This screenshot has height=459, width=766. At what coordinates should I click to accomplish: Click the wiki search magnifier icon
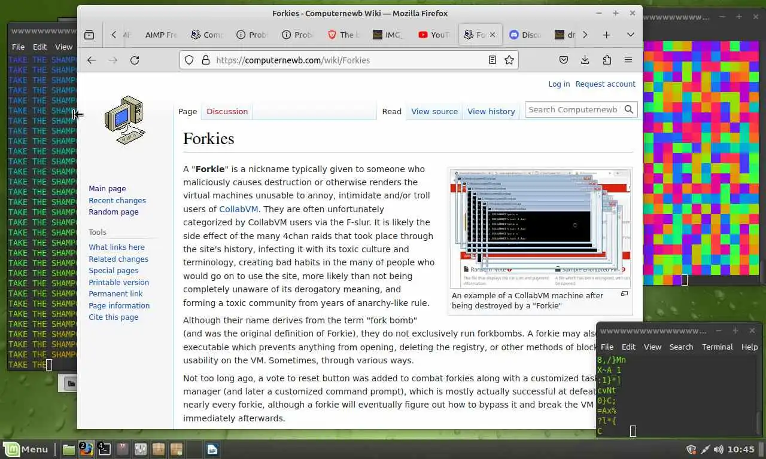[x=629, y=109]
